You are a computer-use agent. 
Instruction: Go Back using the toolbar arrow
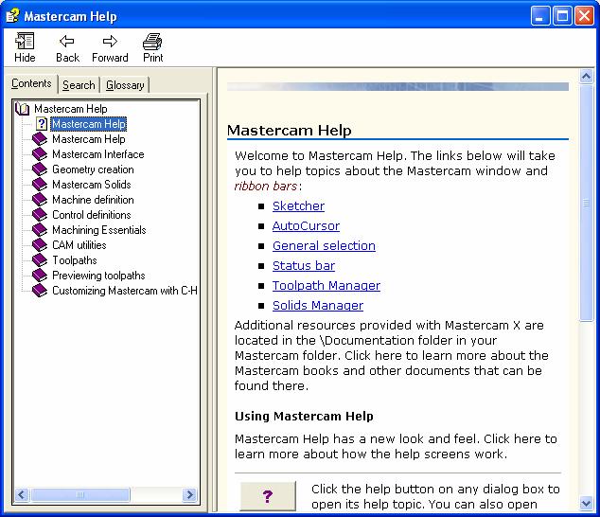67,47
